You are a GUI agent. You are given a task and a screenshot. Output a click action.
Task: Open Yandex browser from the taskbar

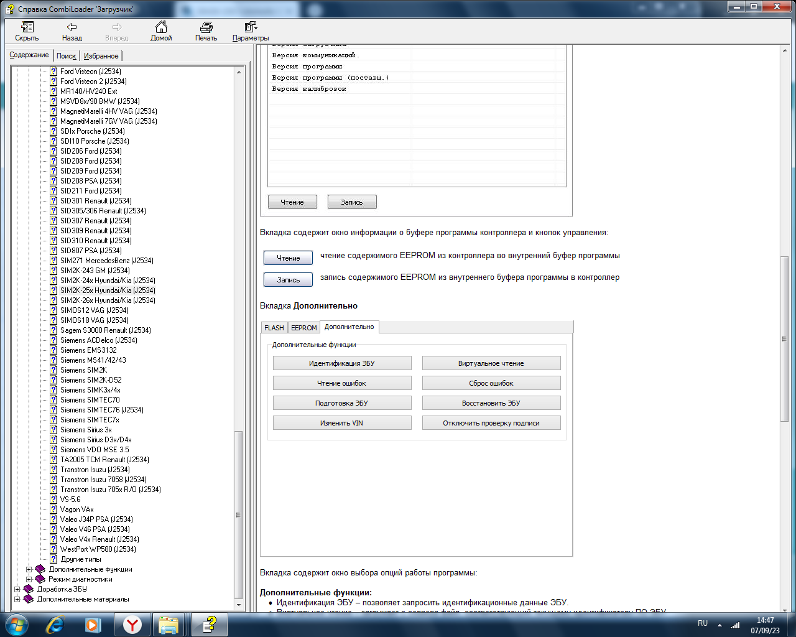[132, 624]
